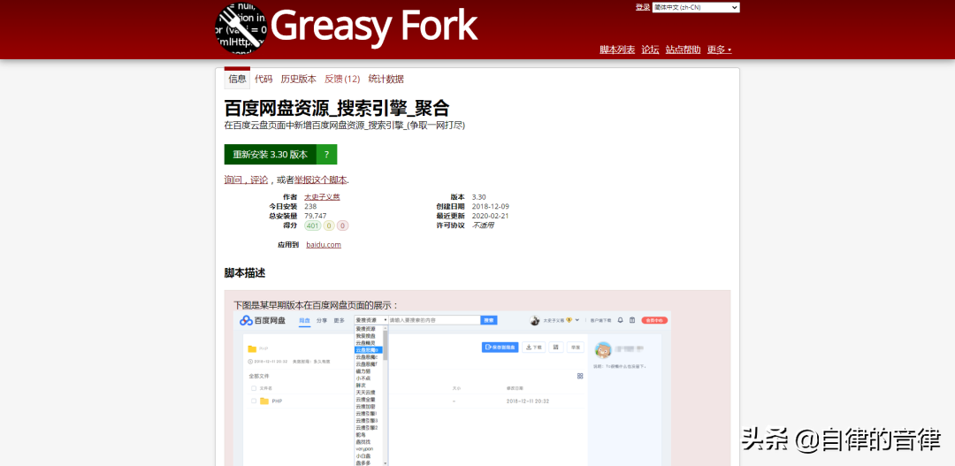Open the 历史版本 tab
The width and height of the screenshot is (955, 466).
pos(299,79)
